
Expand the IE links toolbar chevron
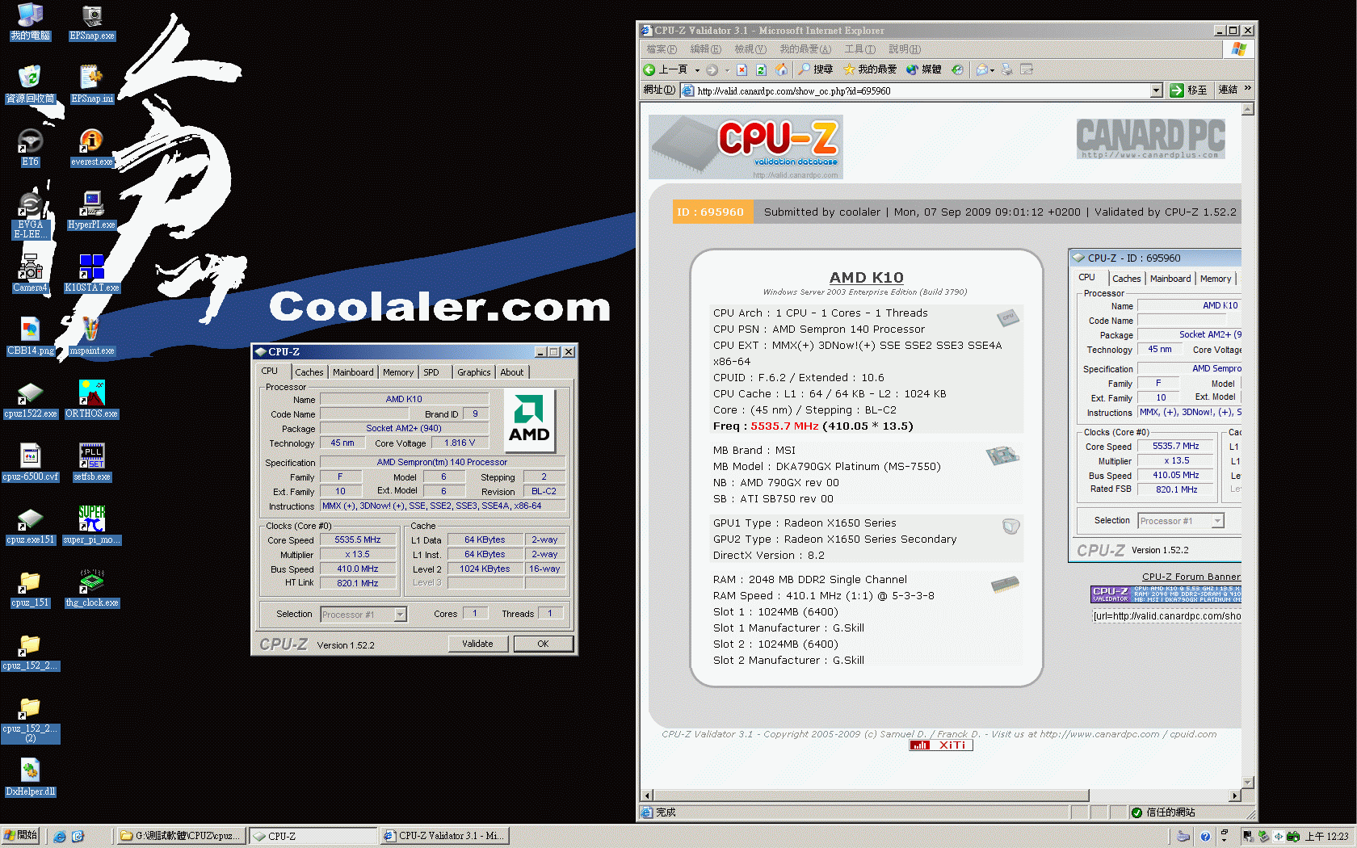click(x=1247, y=89)
